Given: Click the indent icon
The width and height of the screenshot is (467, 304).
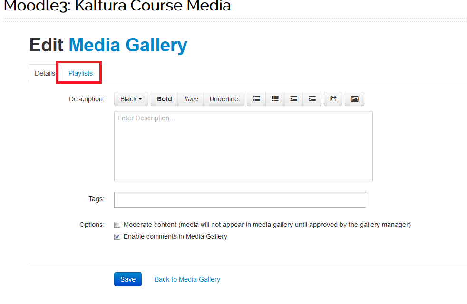Looking at the screenshot, I should 312,99.
